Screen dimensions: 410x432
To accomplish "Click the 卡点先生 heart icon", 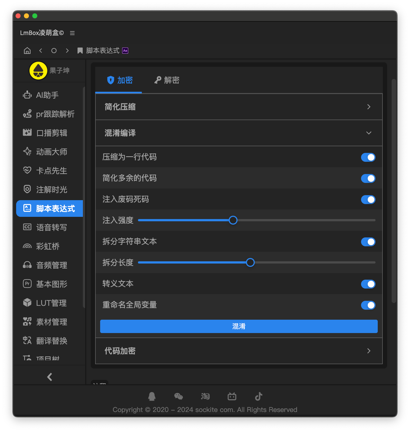I will 27,170.
